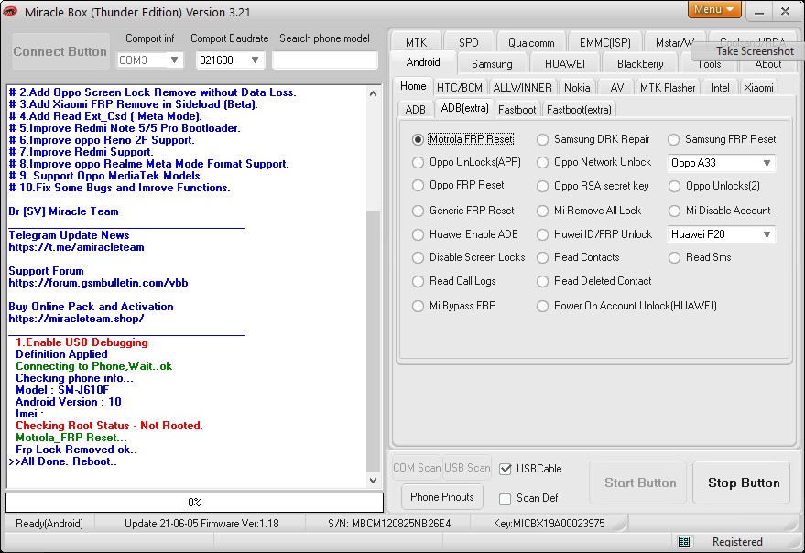Open the 921600 baudrate dropdown

tap(230, 60)
